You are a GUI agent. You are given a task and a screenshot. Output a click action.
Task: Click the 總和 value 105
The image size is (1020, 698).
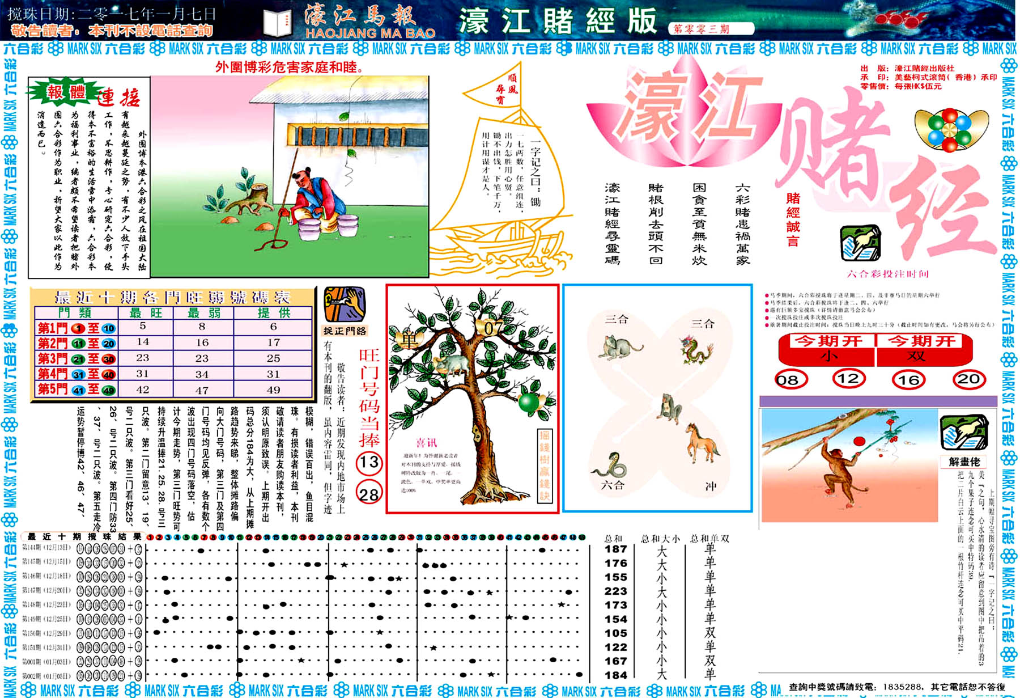pos(615,633)
